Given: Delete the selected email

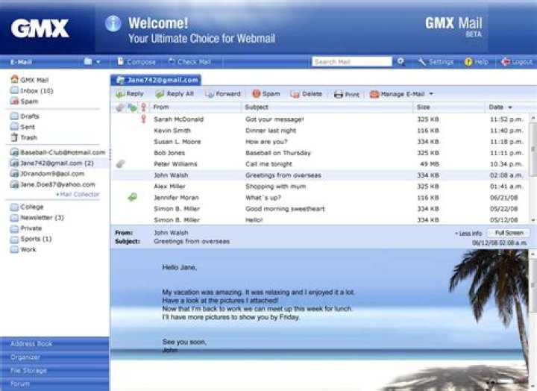Looking at the screenshot, I should coord(306,94).
